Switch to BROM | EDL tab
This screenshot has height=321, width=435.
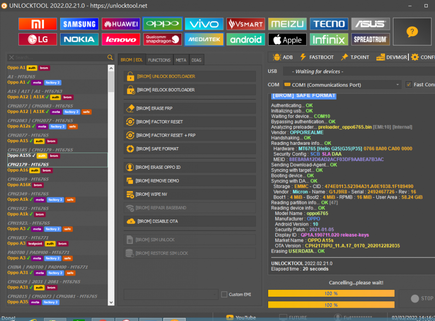132,60
